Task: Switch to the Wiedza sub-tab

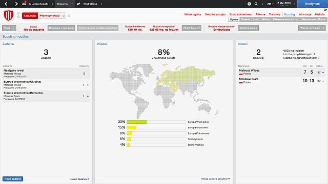Action: point(265,19)
